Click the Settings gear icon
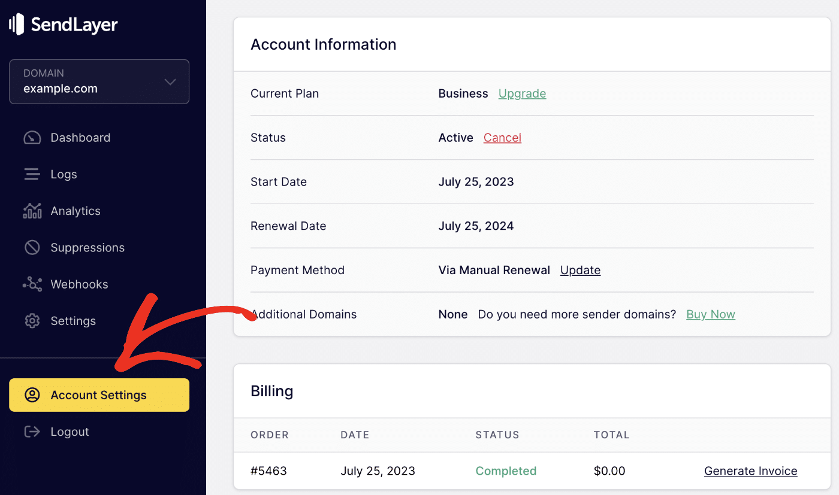 click(32, 321)
